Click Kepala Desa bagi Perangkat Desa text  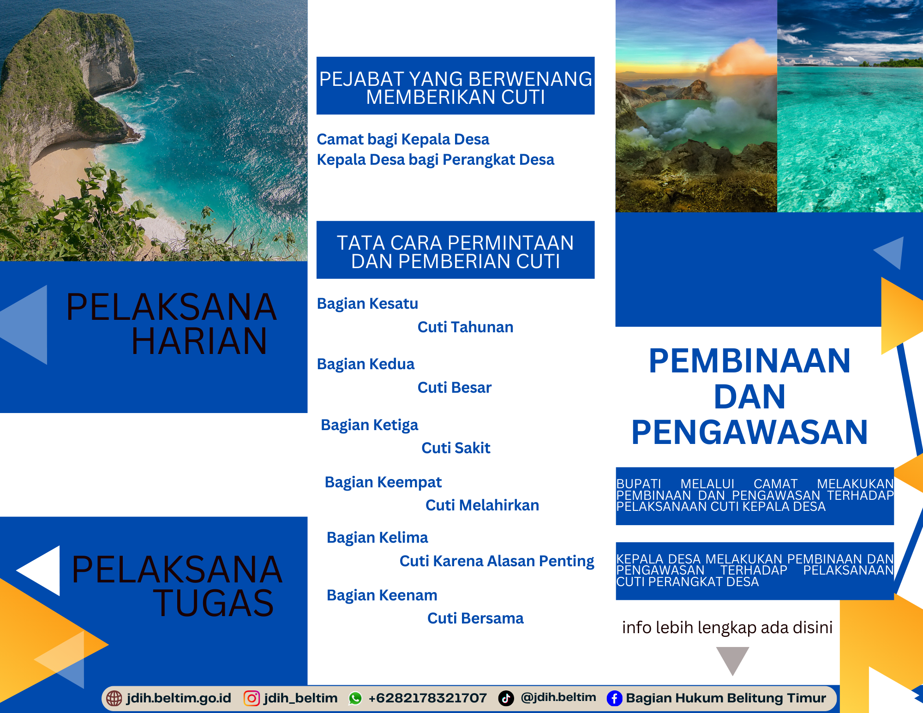[x=436, y=160]
